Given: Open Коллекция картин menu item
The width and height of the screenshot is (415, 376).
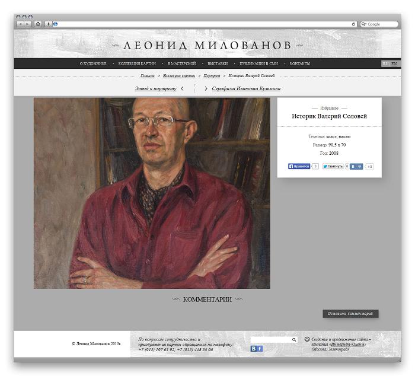Looking at the screenshot, I should click(x=137, y=64).
